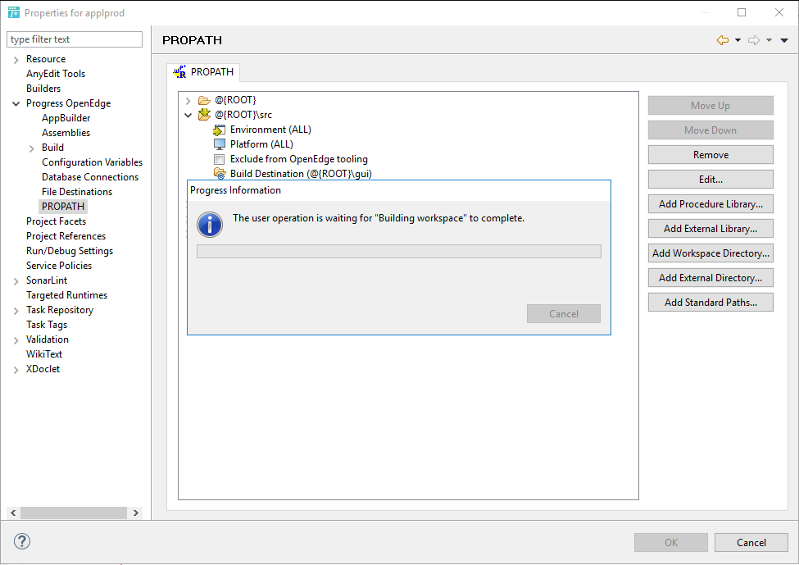This screenshot has height=565, width=799.
Task: Click the OpenEdge R icon on PROPATH tab
Action: pos(180,71)
